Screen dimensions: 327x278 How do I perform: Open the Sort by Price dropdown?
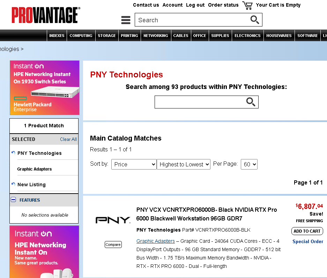134,164
